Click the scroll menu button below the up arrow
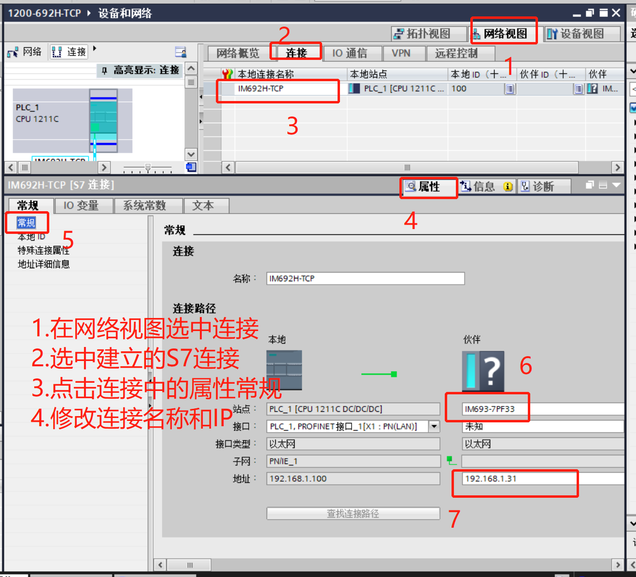 pyautogui.click(x=191, y=82)
